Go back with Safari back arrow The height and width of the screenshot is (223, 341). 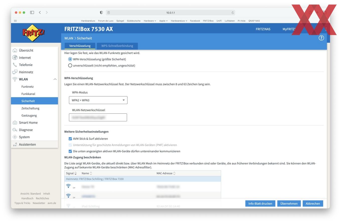click(40, 12)
